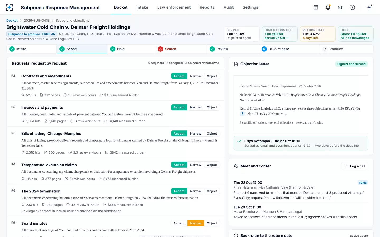Screen dimensions: 380x237
Task: Select Accept for R5 The 2024 termination
Action: [x=179, y=191]
